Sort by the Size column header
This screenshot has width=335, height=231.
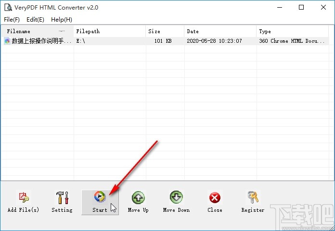[165, 31]
